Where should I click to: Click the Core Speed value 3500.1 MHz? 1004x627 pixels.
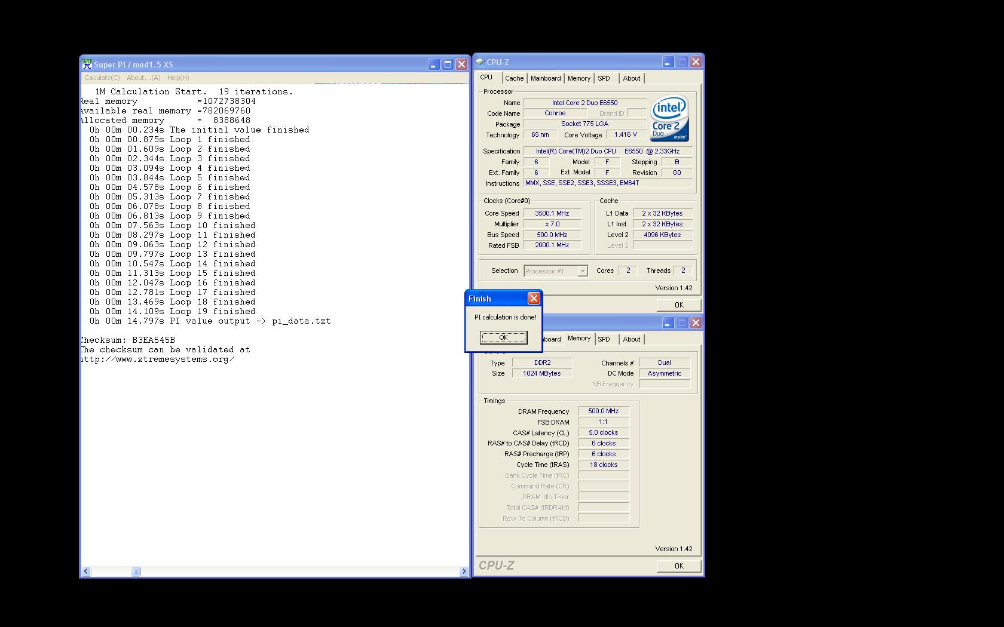pos(552,213)
